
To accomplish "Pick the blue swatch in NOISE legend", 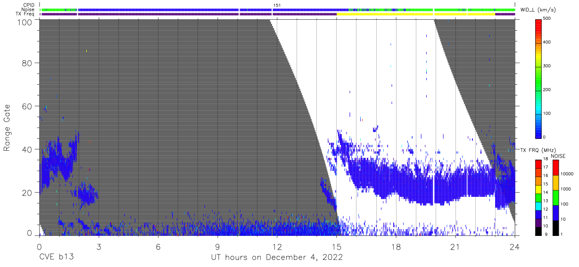I will pos(555,212).
